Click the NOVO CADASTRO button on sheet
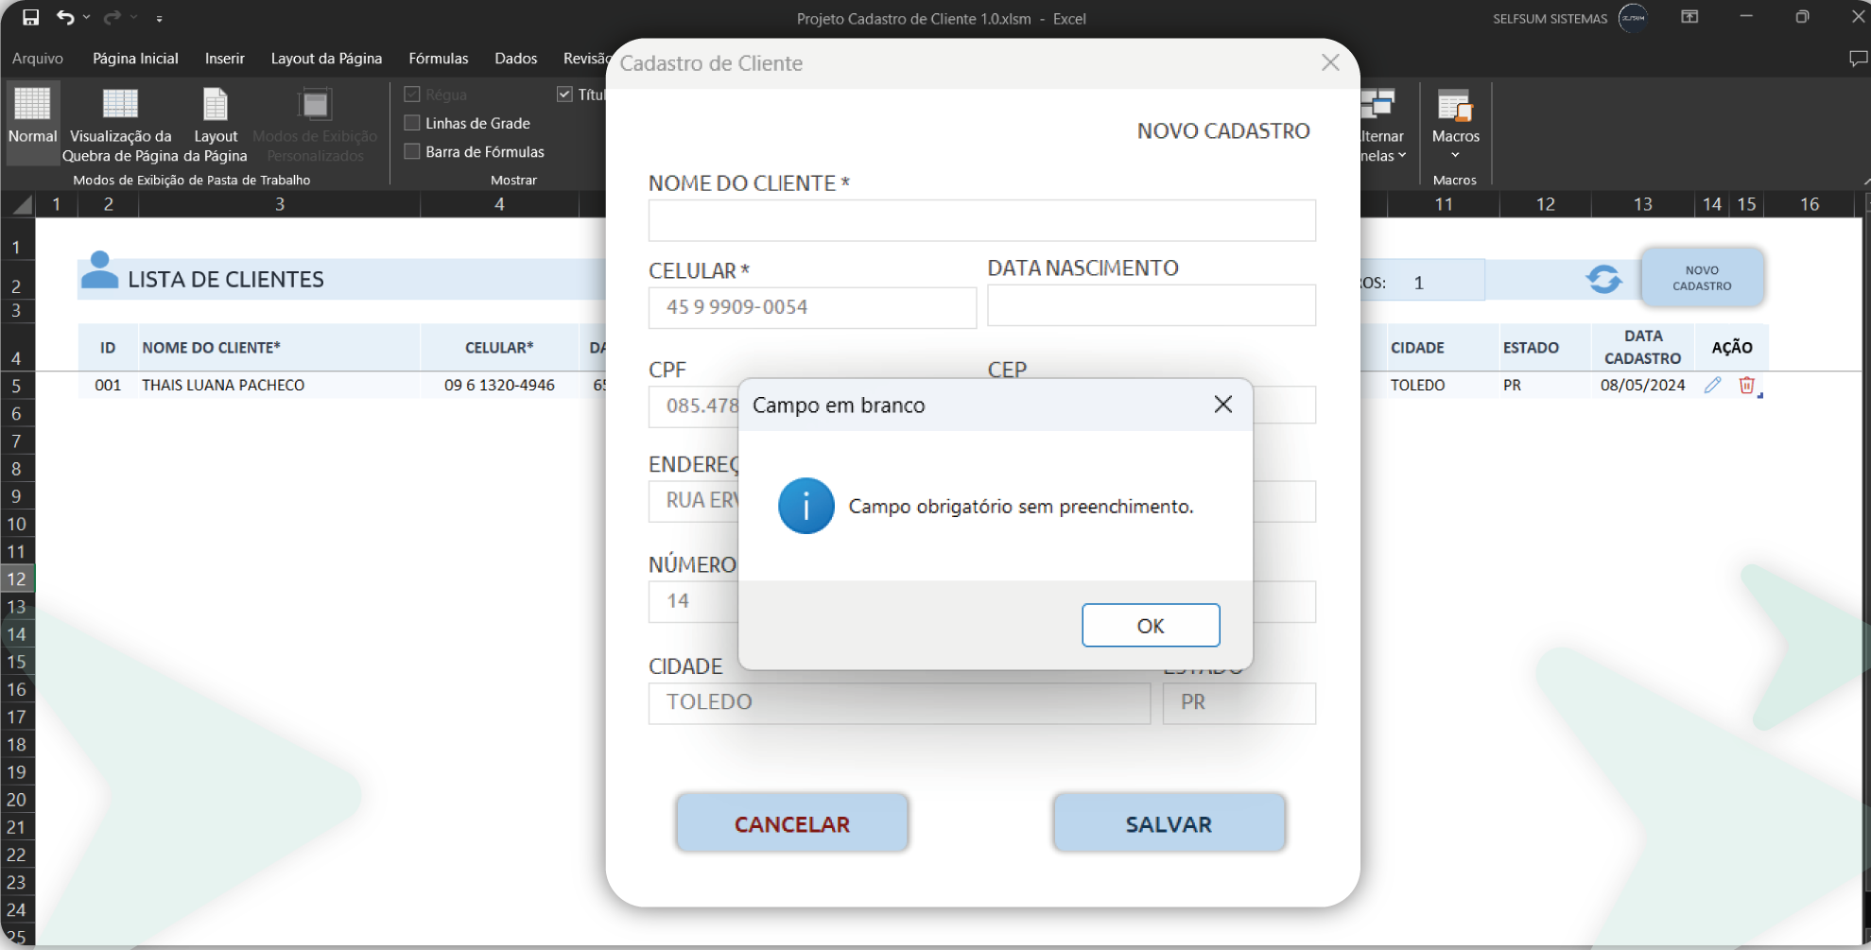Viewport: 1871px width, 950px height. point(1702,278)
